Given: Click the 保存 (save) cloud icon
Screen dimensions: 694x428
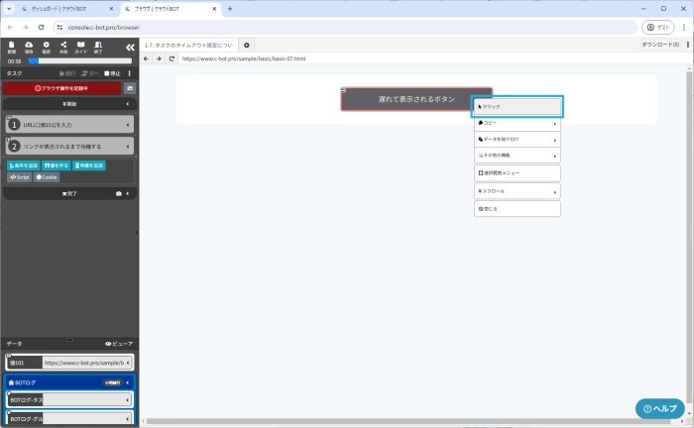Looking at the screenshot, I should (x=29, y=47).
